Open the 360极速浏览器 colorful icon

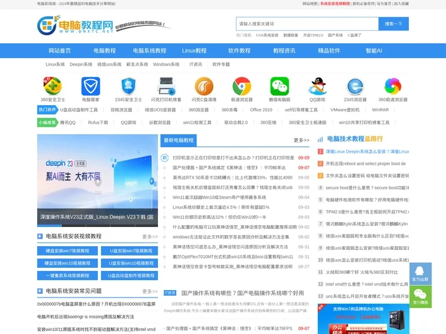[393, 86]
